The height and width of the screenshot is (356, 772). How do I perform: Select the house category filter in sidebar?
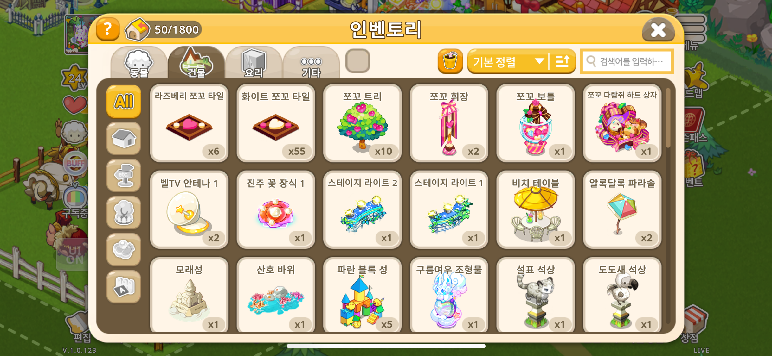pyautogui.click(x=124, y=139)
